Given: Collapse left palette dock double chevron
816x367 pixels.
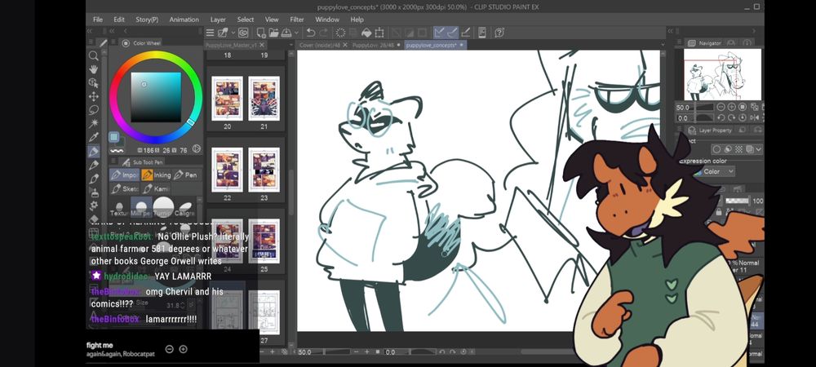Looking at the screenshot, I should click(x=89, y=31).
